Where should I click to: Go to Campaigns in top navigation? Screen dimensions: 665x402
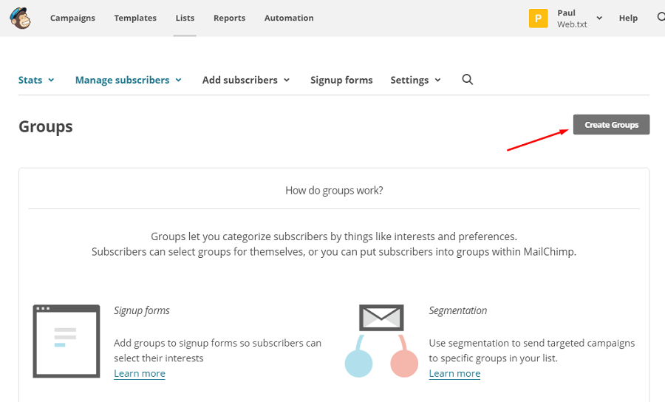72,18
